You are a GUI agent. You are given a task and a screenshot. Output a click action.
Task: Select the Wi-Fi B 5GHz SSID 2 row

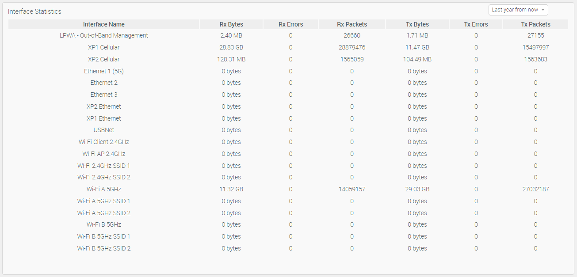click(x=104, y=248)
